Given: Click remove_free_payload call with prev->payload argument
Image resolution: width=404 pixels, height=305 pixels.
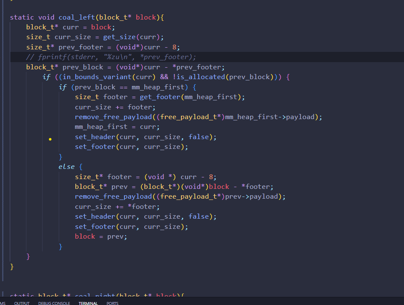Looking at the screenshot, I should click(113, 197).
